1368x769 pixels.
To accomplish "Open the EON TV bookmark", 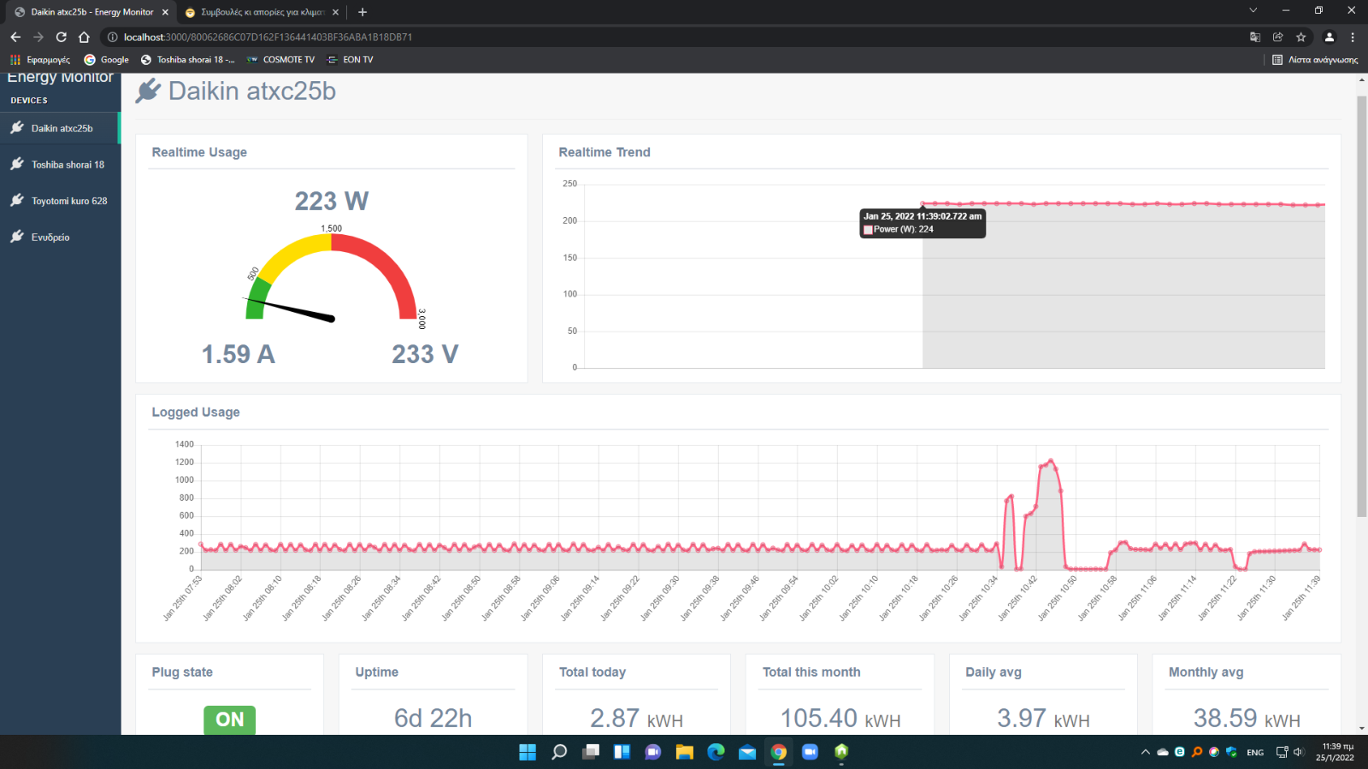I will tap(351, 60).
